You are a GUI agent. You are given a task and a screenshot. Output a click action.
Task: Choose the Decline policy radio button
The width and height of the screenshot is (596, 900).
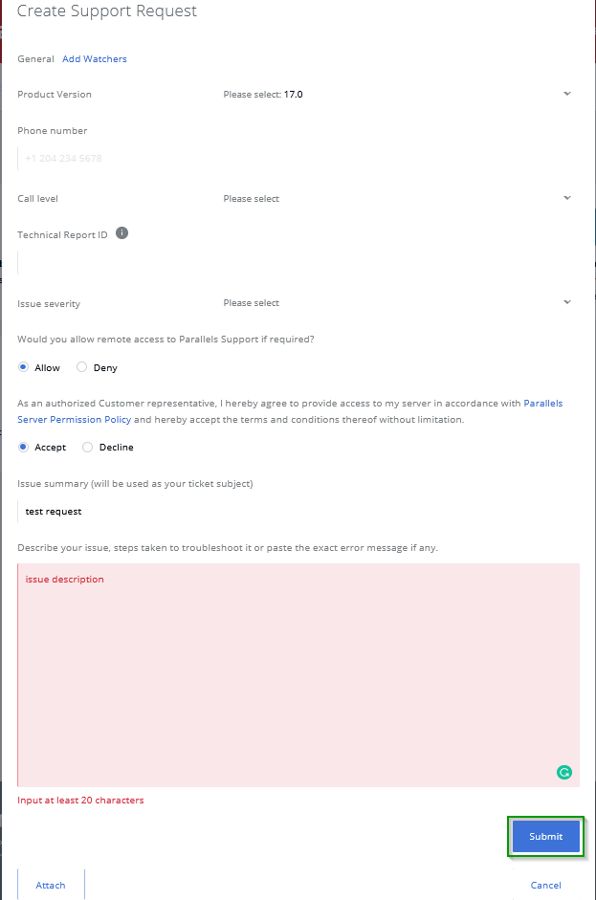click(88, 447)
